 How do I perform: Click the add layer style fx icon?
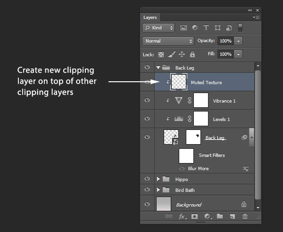point(182,216)
